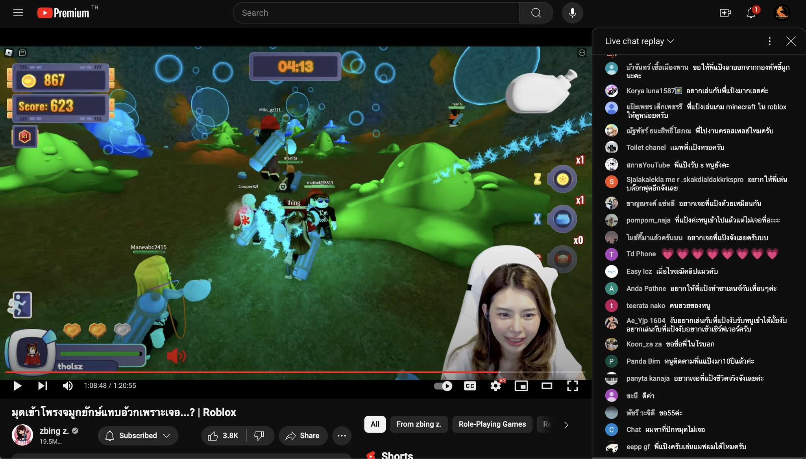806x459 pixels.
Task: Click chat author Toilet chanel
Action: 646,147
